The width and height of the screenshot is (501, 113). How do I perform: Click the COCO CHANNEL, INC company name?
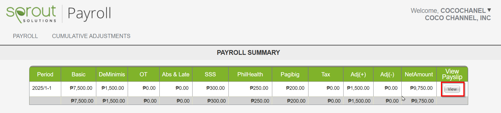[x=458, y=18]
